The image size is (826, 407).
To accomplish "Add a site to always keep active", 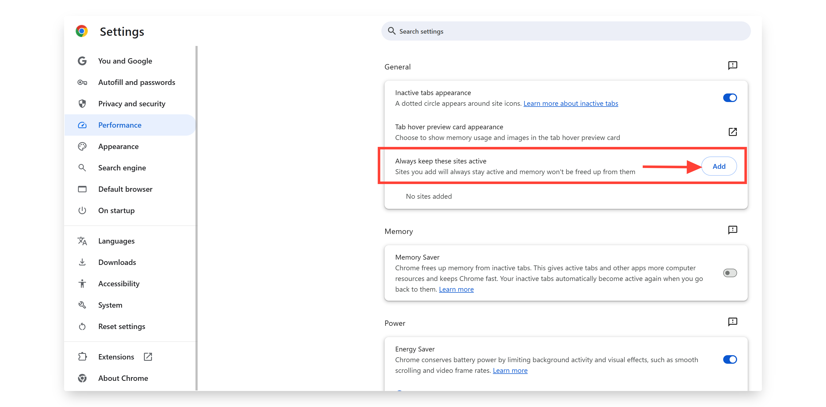I will [x=719, y=166].
